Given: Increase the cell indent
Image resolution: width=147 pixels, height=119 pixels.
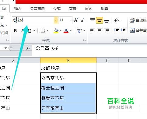Looking at the screenshot, I should coord(123,30).
